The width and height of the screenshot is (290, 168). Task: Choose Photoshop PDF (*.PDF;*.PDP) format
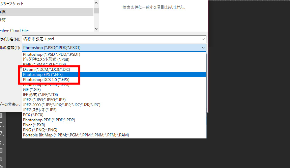[49, 120]
